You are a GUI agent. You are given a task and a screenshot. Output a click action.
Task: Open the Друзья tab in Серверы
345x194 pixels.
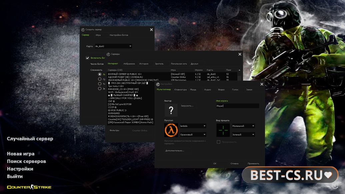click(x=194, y=64)
